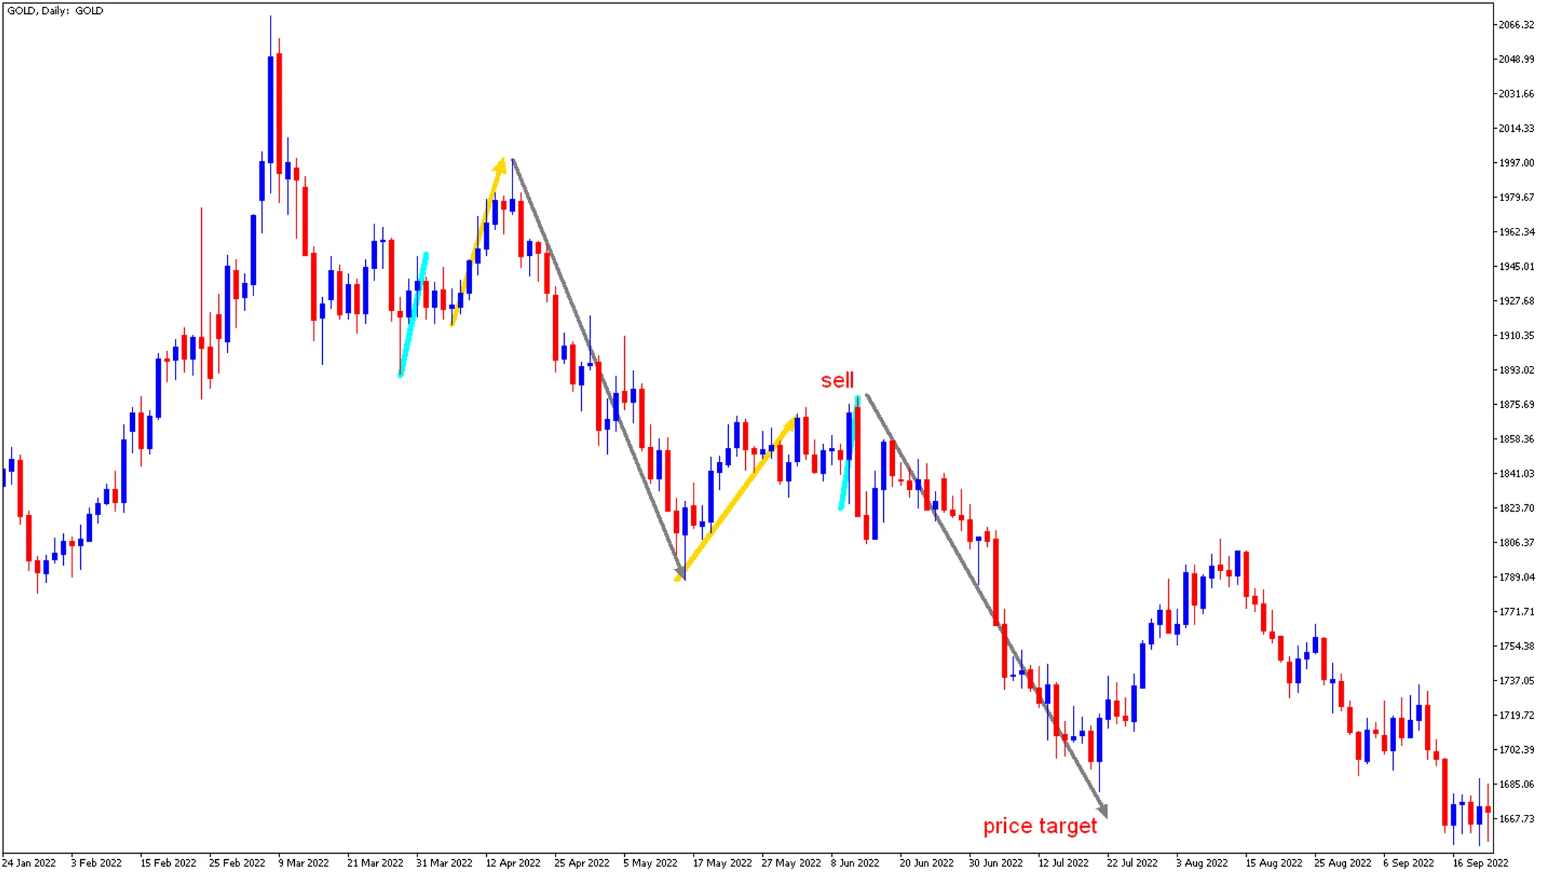Select the 1737.05 price axis value

[1516, 681]
